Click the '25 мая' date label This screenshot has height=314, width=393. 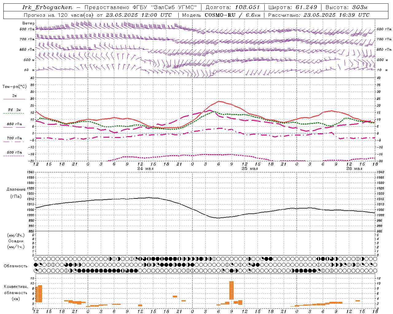click(250, 169)
